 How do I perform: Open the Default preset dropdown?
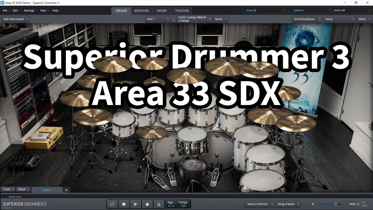pyautogui.click(x=311, y=10)
